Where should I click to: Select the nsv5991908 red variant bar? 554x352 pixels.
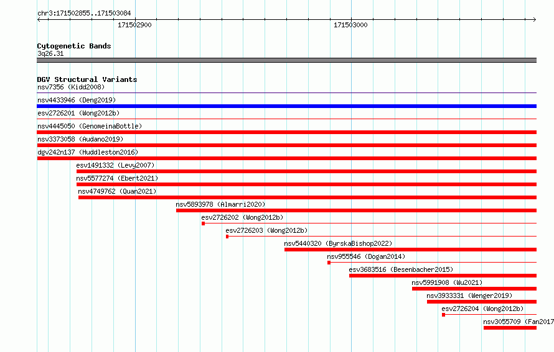(474, 289)
